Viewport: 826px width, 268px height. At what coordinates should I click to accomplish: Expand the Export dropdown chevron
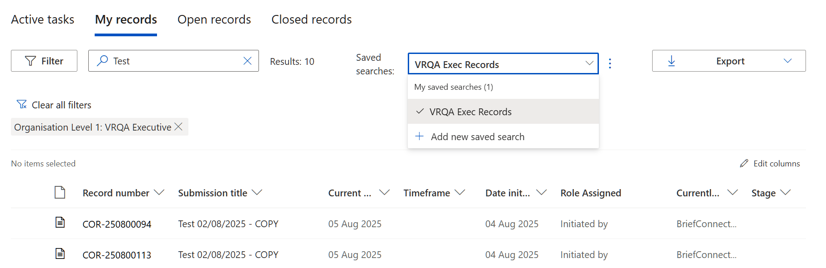(x=788, y=61)
